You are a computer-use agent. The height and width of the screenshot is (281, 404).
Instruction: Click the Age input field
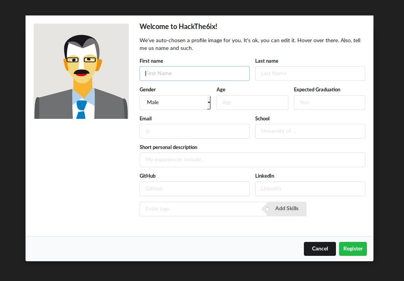[252, 103]
